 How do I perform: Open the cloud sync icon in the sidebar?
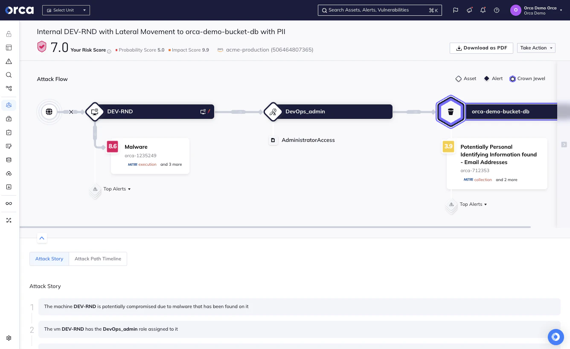tap(9, 173)
